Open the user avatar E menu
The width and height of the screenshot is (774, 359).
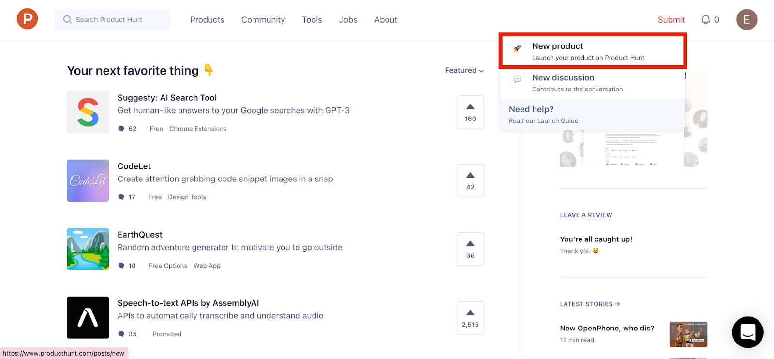tap(746, 19)
